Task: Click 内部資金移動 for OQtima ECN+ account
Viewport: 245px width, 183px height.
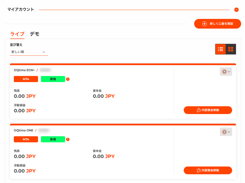Action: pos(208,110)
